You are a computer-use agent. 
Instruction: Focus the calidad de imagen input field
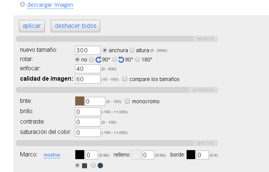click(x=88, y=79)
